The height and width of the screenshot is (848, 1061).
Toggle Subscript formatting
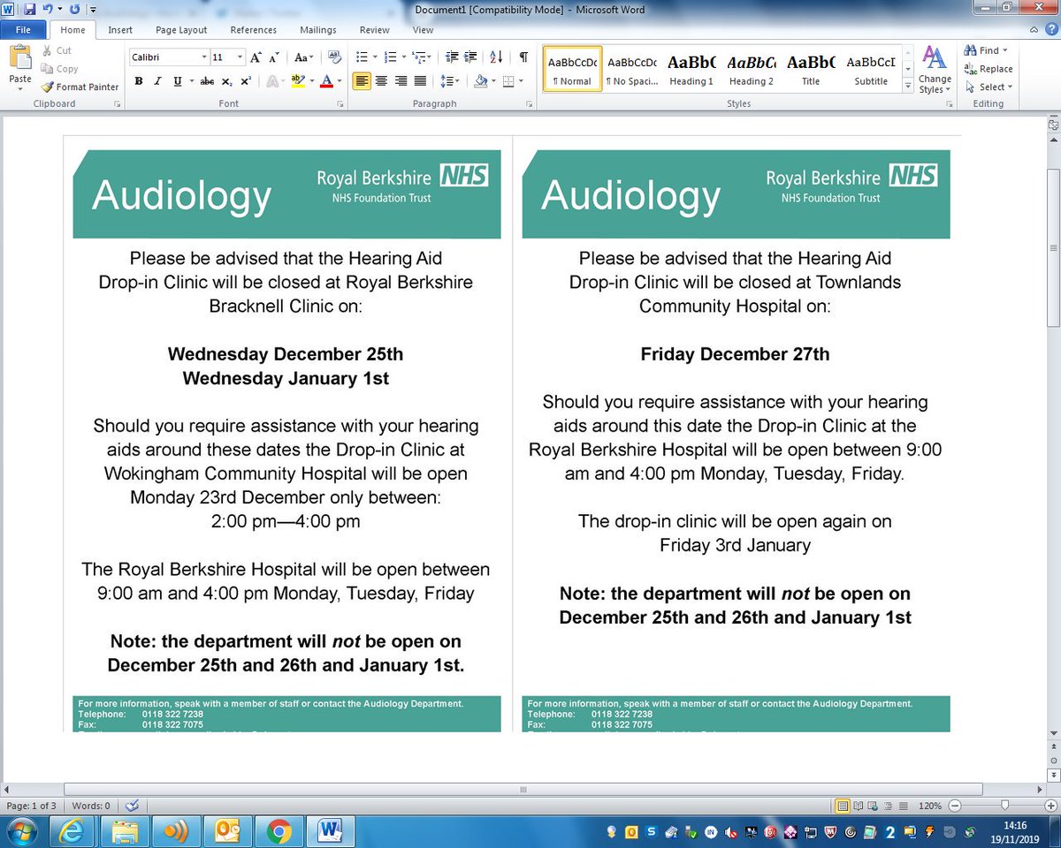pyautogui.click(x=227, y=81)
